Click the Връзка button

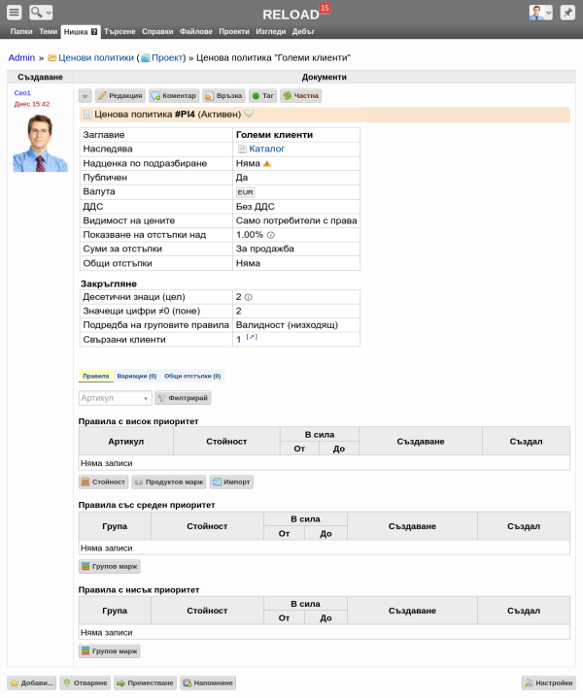[x=223, y=96]
